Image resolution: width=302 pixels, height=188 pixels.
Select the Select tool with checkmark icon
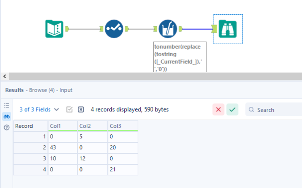[114, 29]
